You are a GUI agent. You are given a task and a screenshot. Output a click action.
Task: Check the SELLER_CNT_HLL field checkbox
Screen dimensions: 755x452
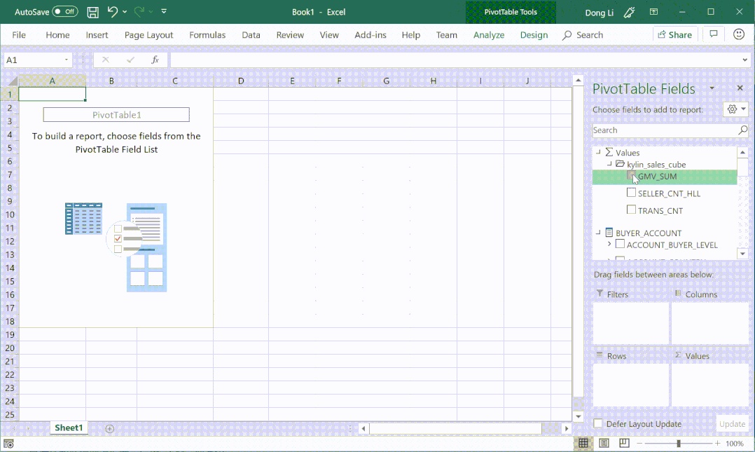pyautogui.click(x=631, y=193)
